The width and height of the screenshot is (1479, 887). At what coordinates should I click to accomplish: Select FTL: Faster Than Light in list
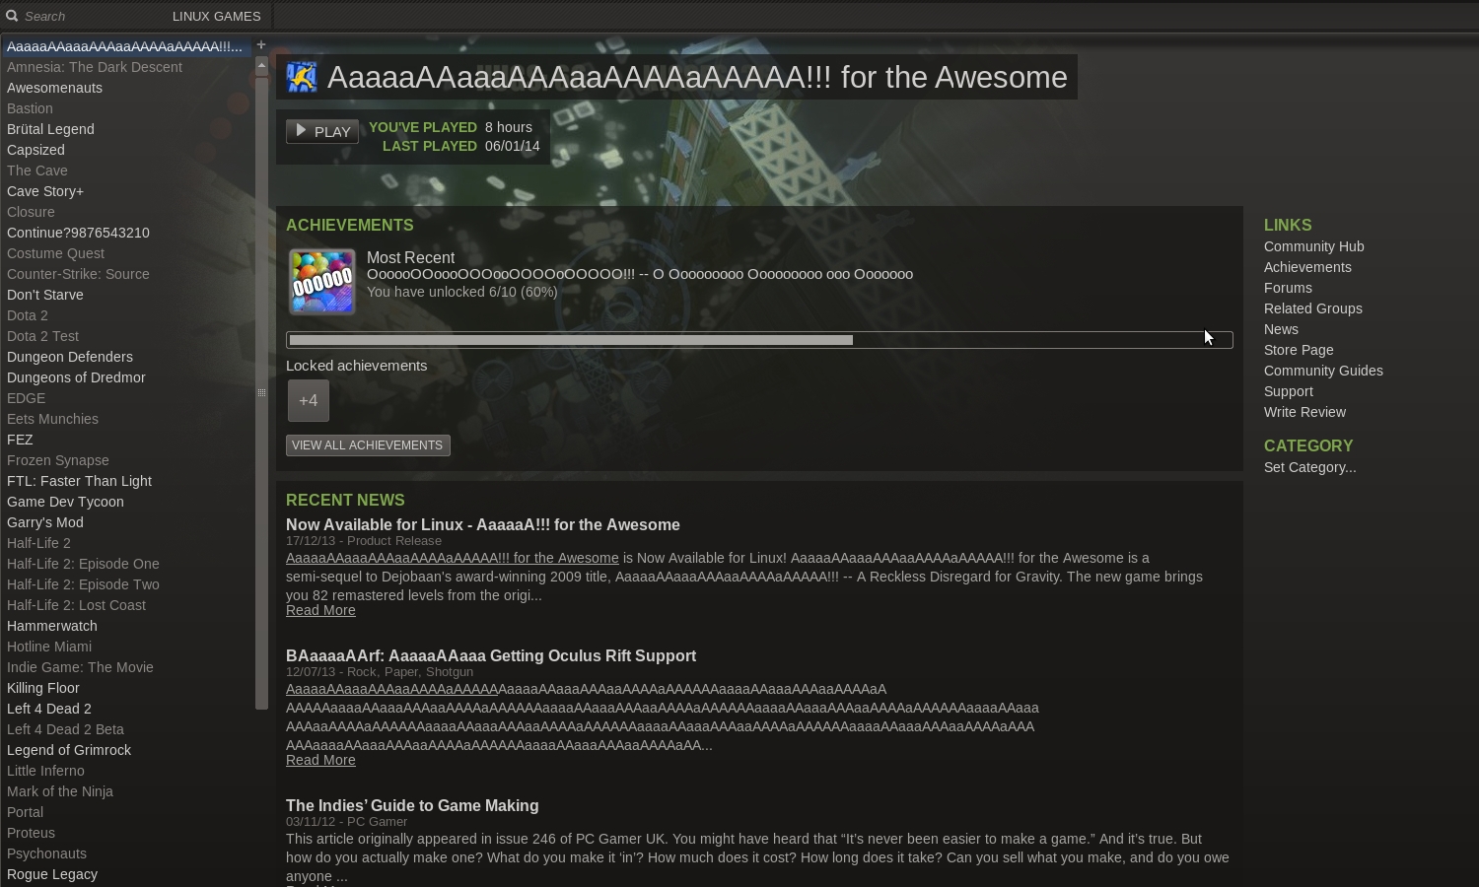[79, 481]
